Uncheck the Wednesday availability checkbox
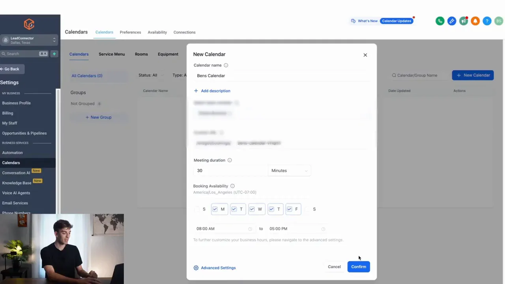505x284 pixels. tap(252, 209)
